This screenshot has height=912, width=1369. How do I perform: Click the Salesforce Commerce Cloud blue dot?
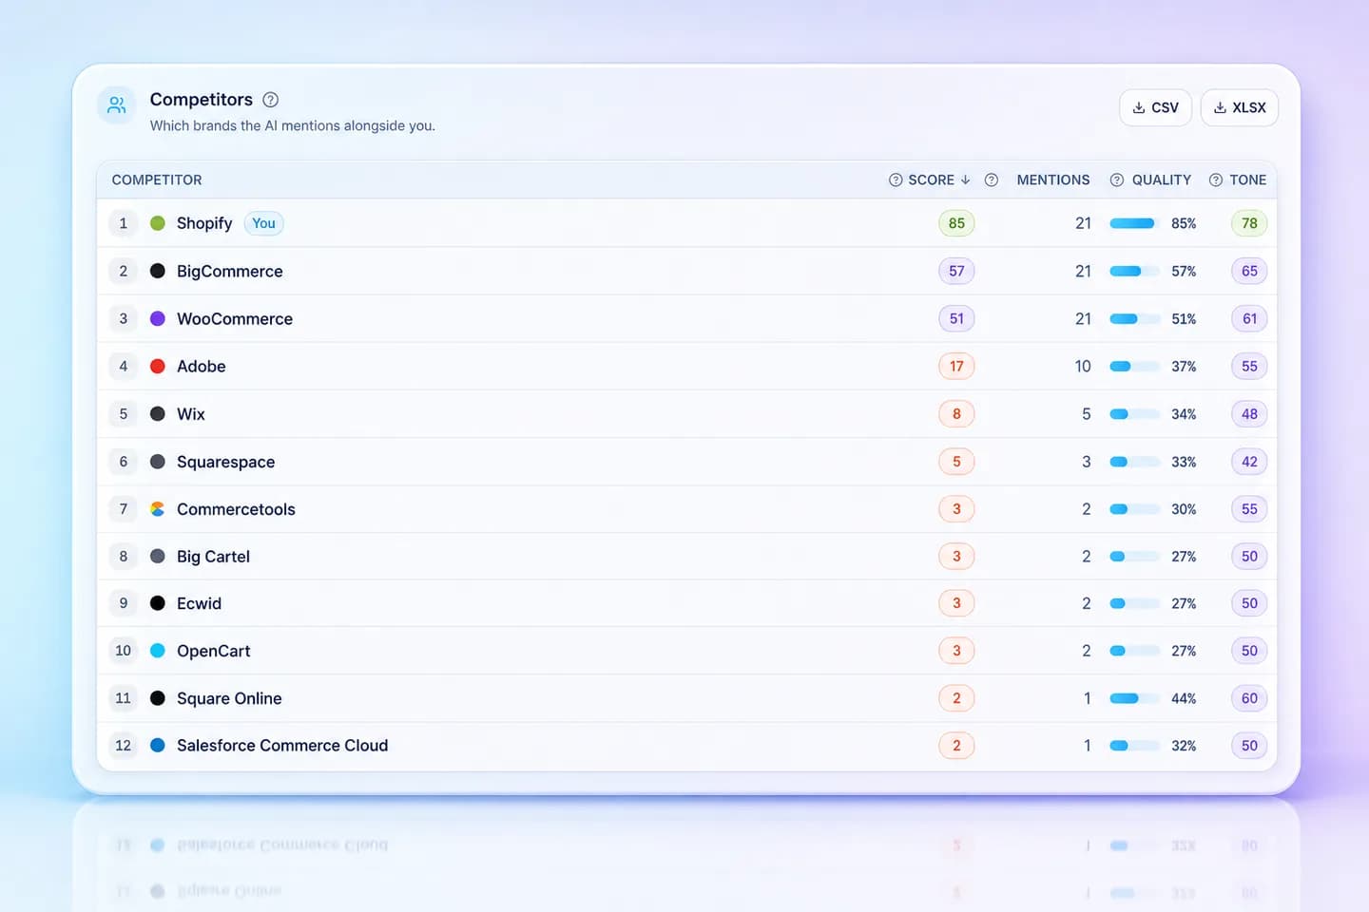[x=158, y=746]
